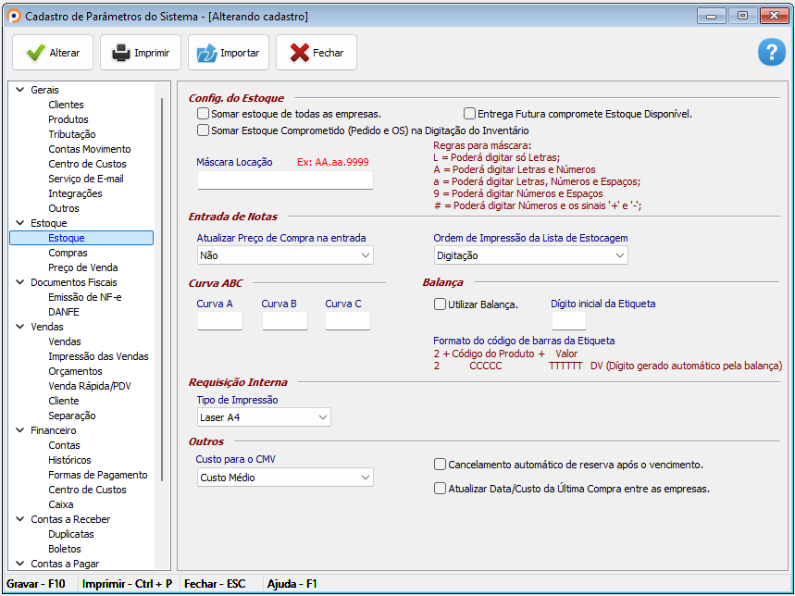This screenshot has width=795, height=596.
Task: Select Tributação in the sidebar tree
Action: coord(71,134)
